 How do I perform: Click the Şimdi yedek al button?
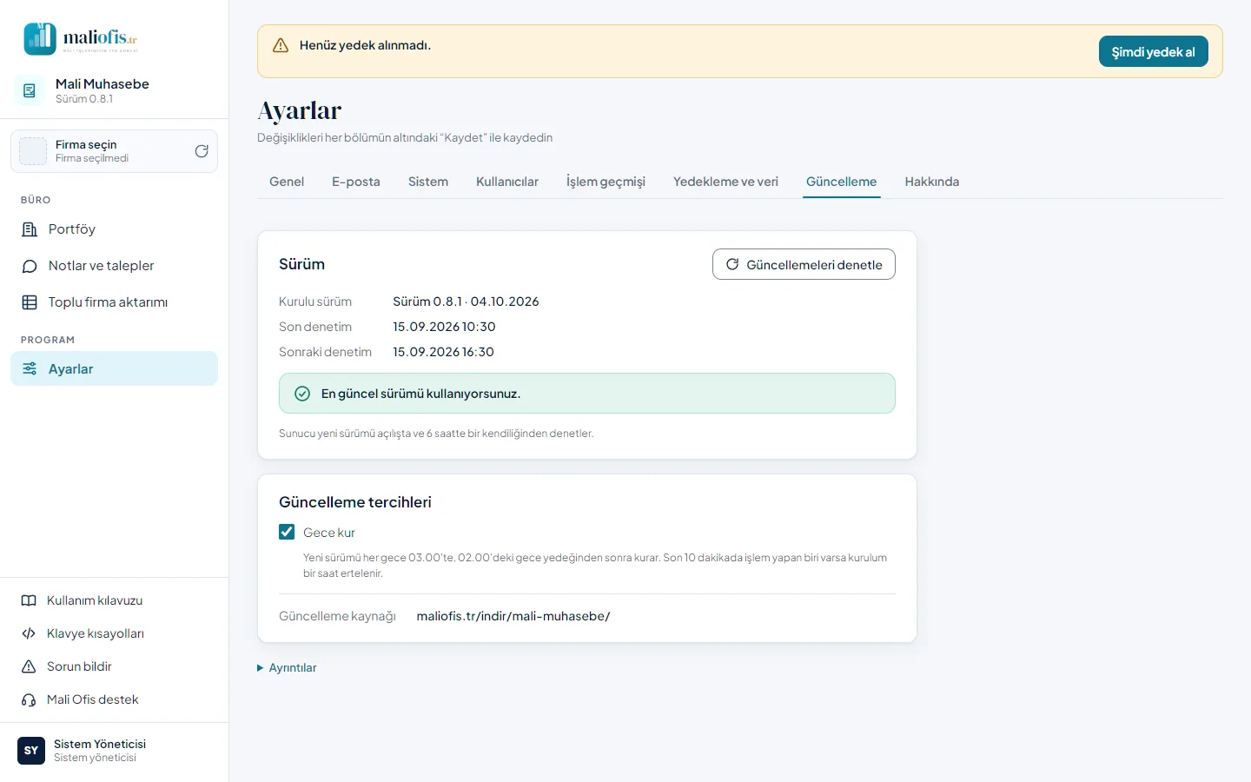coord(1154,51)
